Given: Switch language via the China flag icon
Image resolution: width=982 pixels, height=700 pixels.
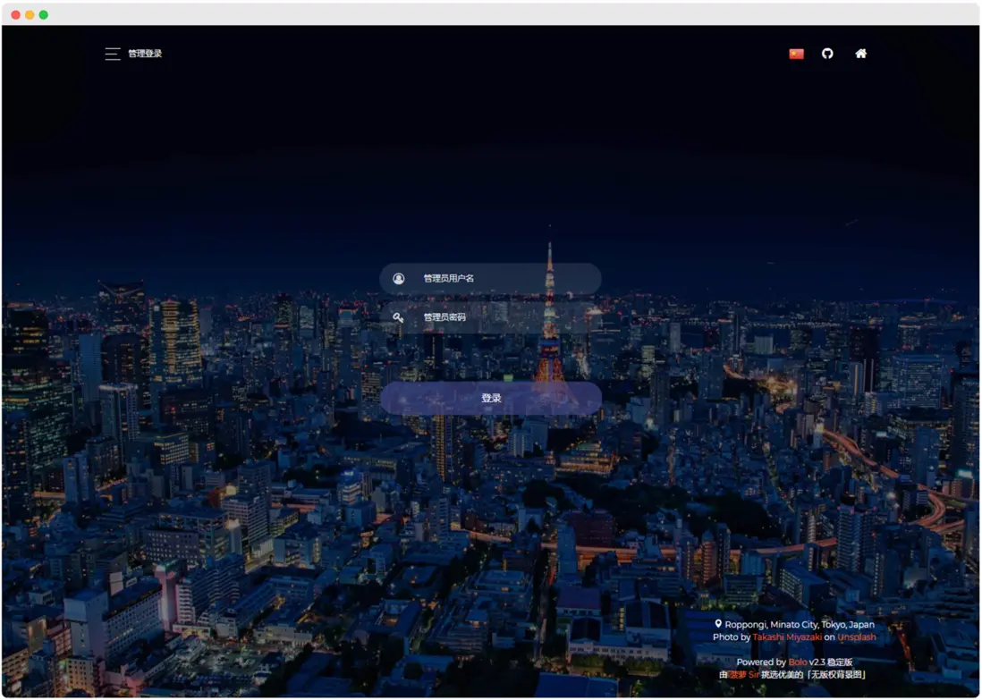Looking at the screenshot, I should tap(796, 54).
